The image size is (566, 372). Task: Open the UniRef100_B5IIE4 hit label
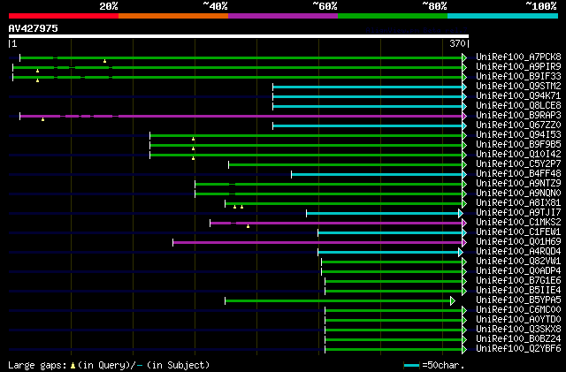pos(518,291)
